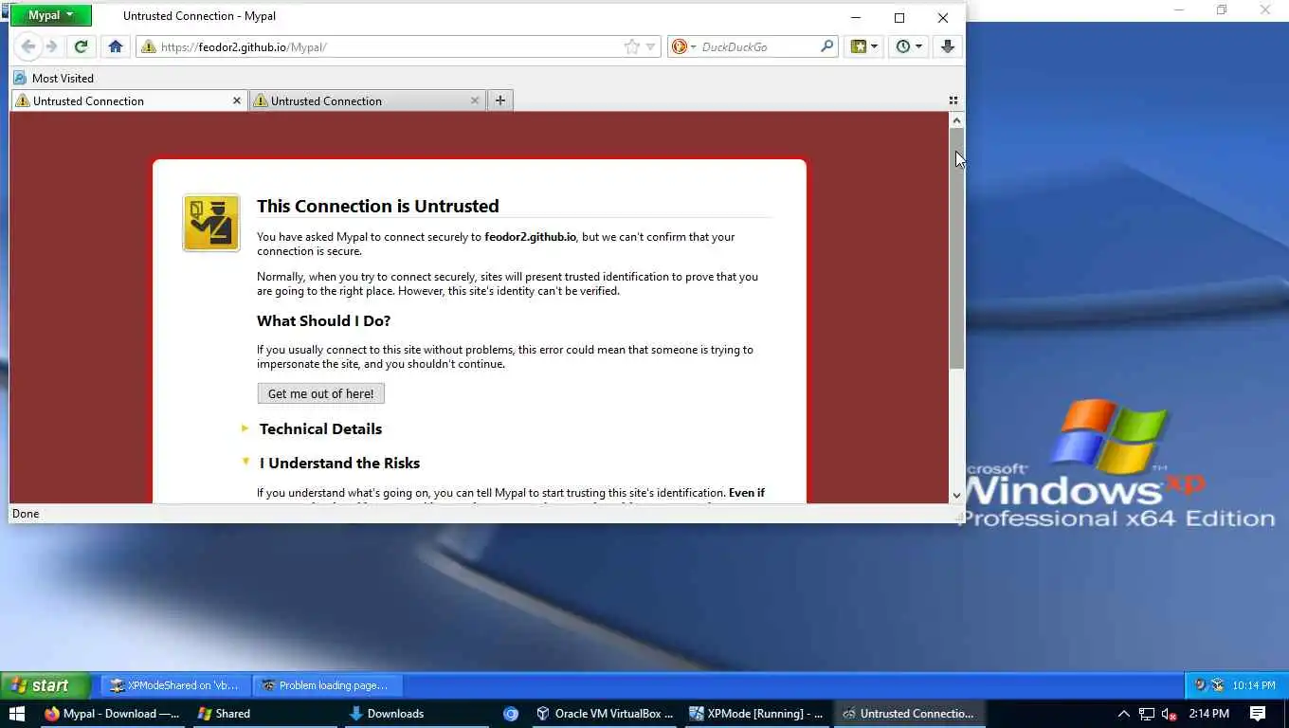Open the tab groups icon at tab bar end

[x=953, y=100]
